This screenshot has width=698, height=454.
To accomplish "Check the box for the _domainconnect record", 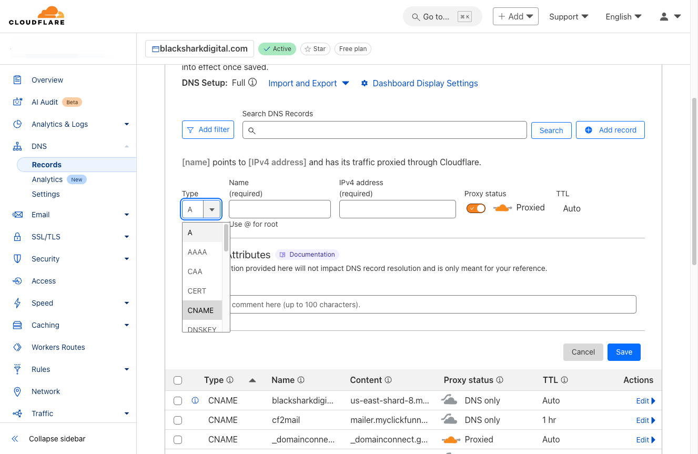I will (178, 440).
